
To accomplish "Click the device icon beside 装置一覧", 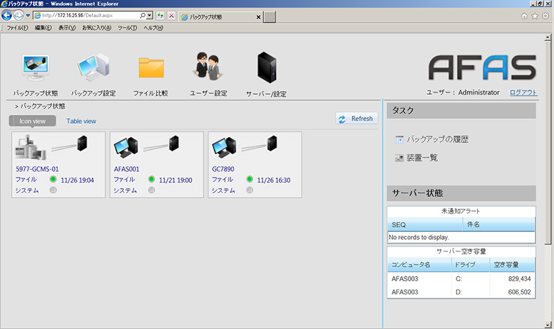I will point(400,158).
